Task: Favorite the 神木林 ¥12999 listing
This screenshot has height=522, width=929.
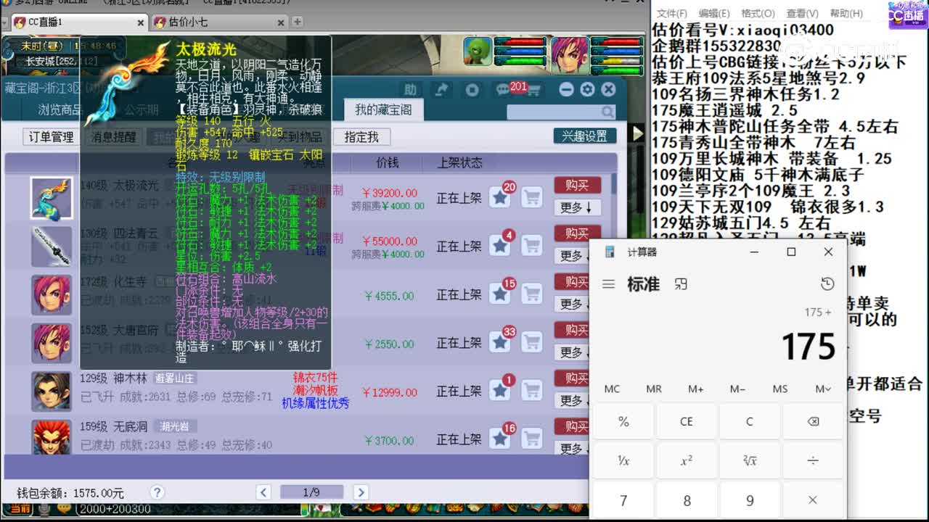Action: point(500,391)
